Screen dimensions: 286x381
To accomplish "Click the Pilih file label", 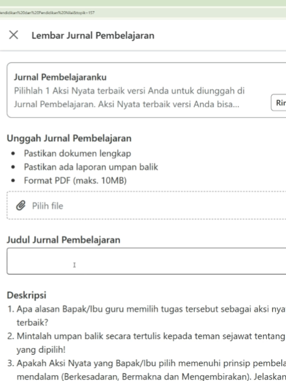I will 48,206.
